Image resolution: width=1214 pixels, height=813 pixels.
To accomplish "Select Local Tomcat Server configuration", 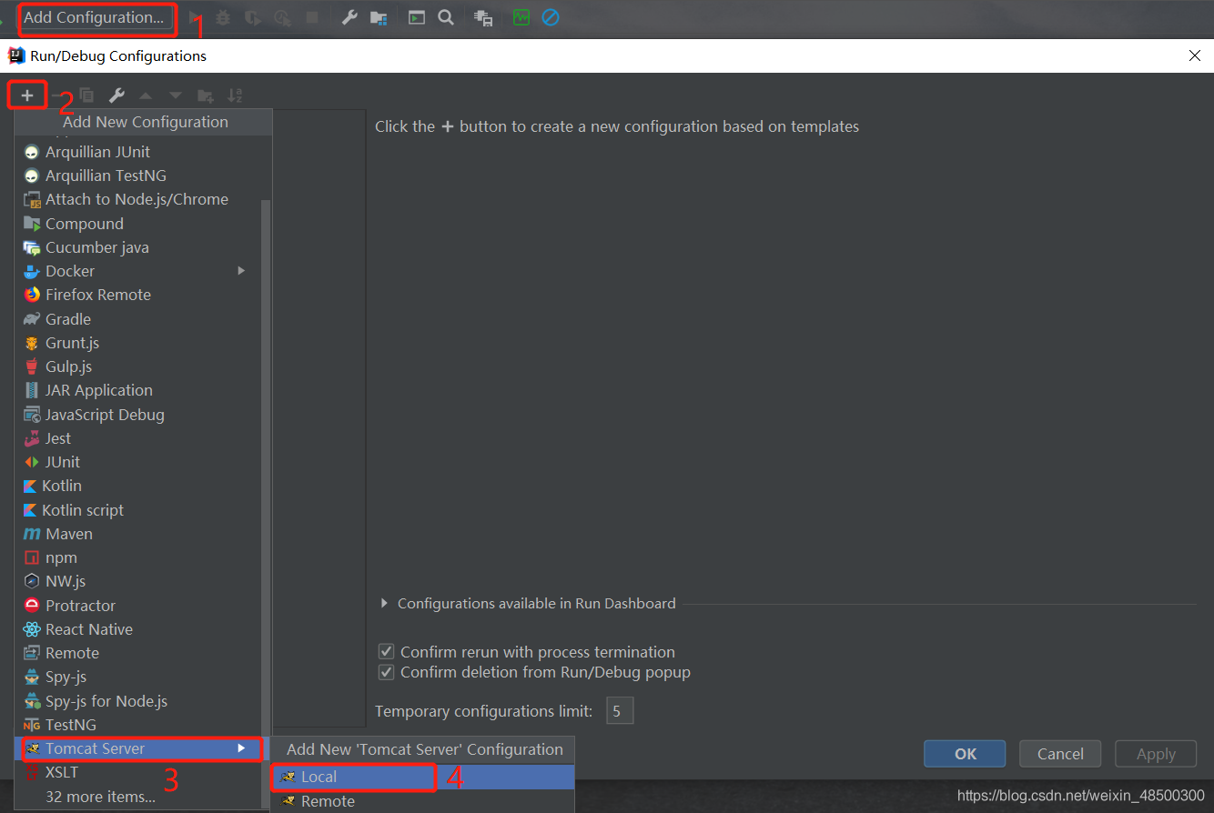I will 422,777.
